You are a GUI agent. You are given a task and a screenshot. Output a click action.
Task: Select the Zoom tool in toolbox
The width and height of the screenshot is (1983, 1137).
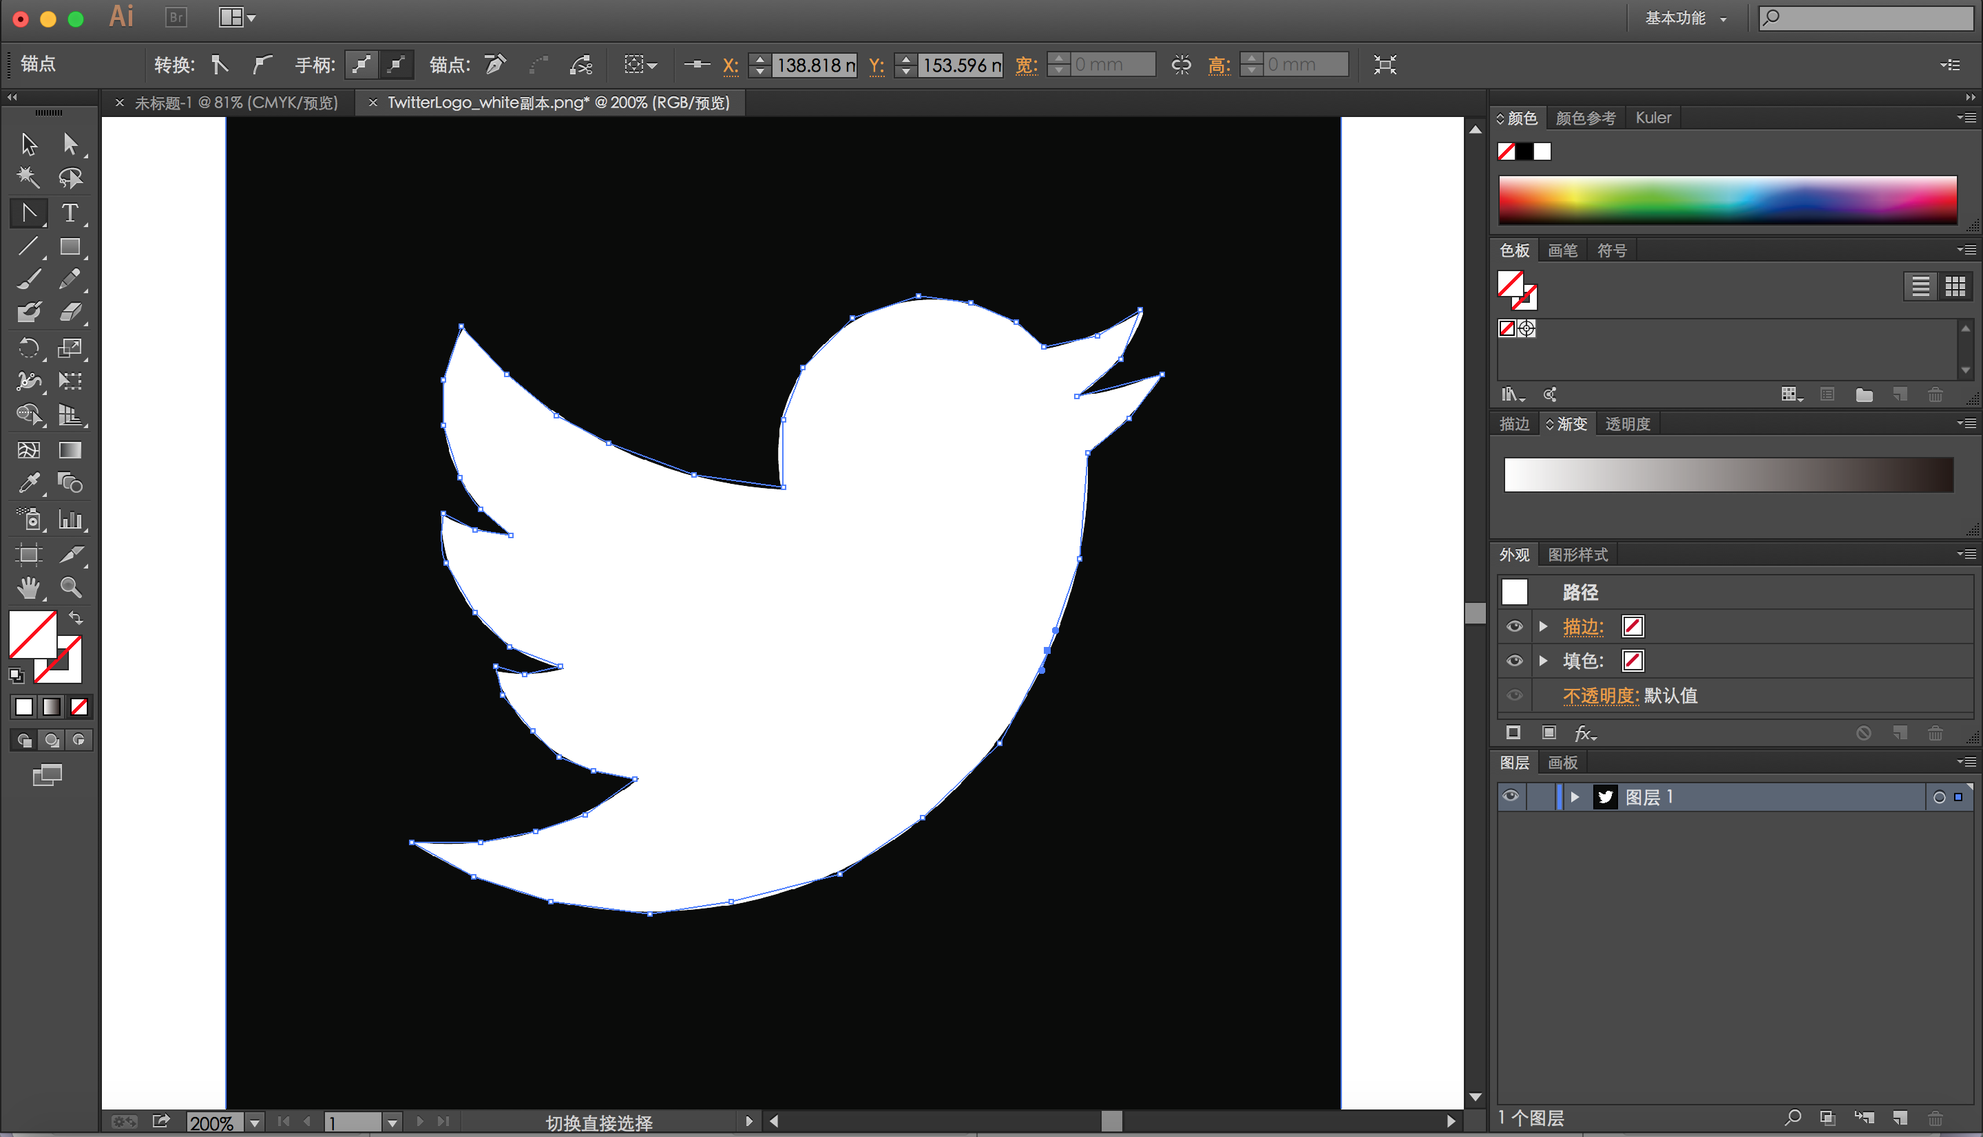pyautogui.click(x=70, y=587)
